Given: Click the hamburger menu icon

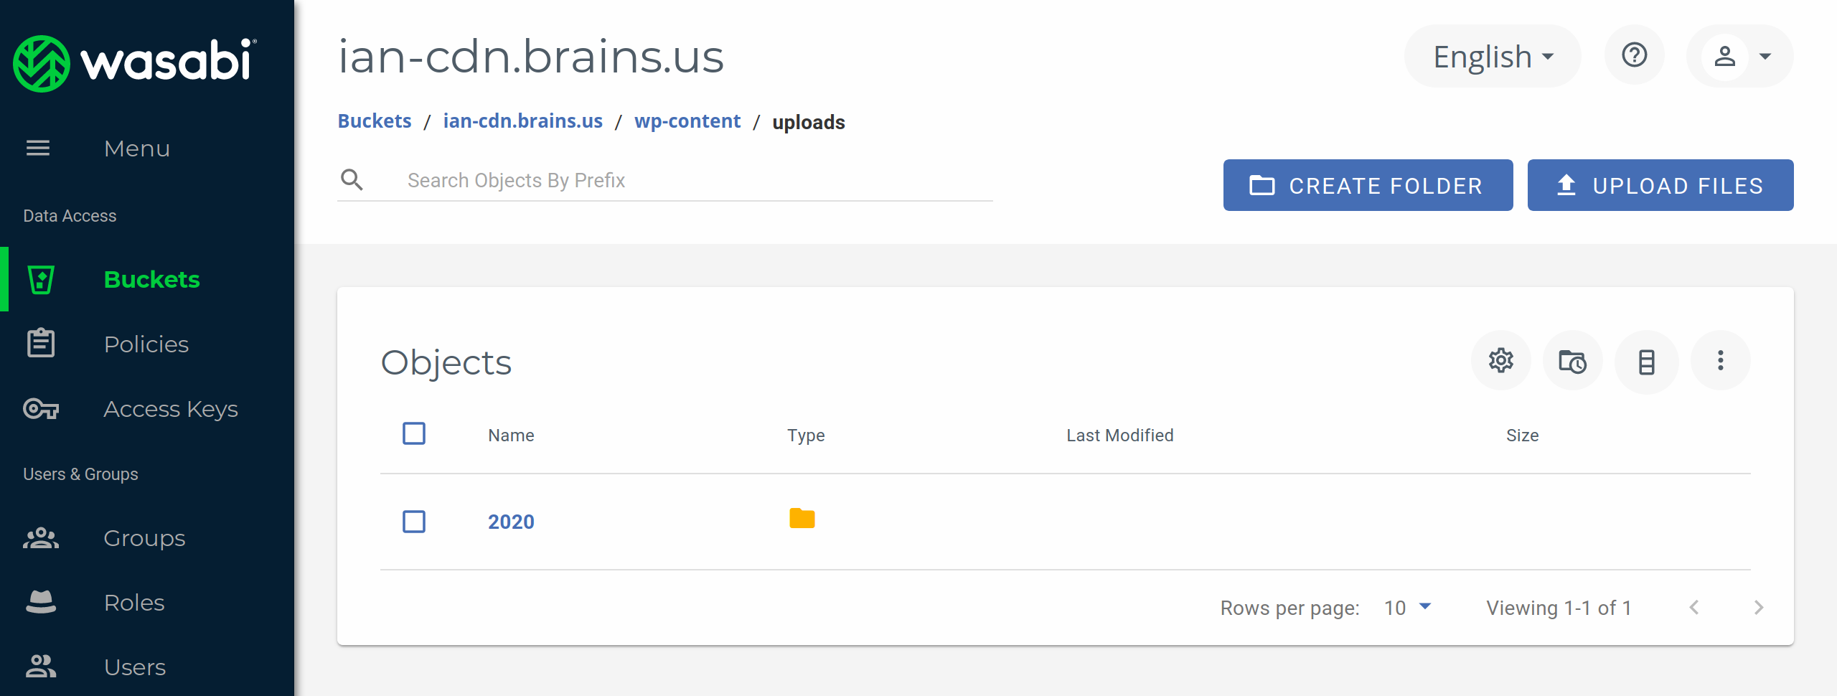Looking at the screenshot, I should click(38, 149).
